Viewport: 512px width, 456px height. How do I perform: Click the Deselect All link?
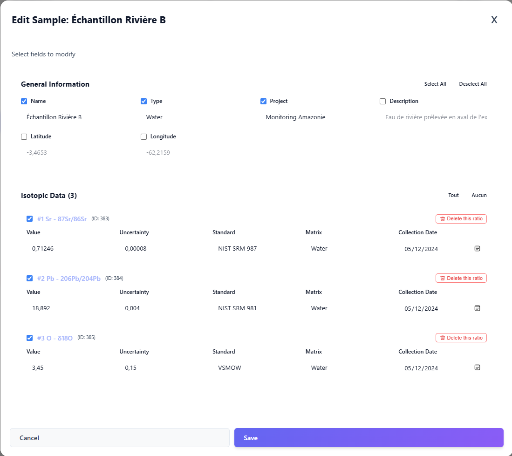(x=472, y=84)
